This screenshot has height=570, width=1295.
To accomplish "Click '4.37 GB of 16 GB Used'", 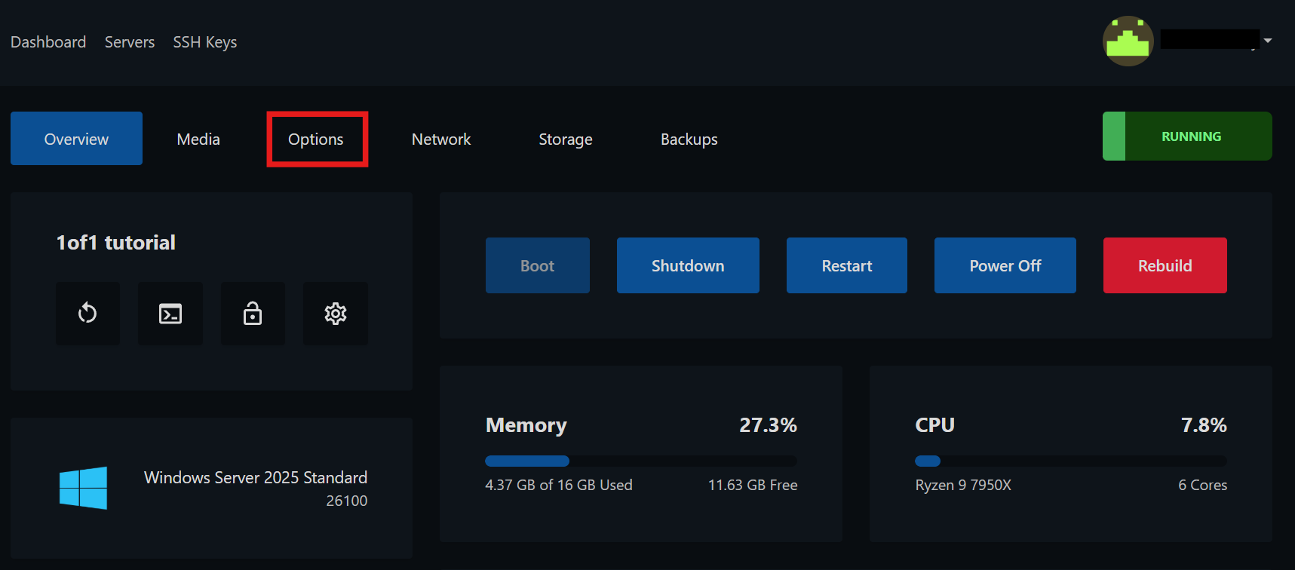I will click(x=559, y=485).
